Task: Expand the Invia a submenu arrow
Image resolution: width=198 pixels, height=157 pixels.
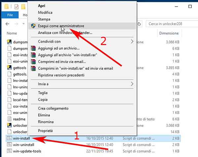Action: coord(132,84)
